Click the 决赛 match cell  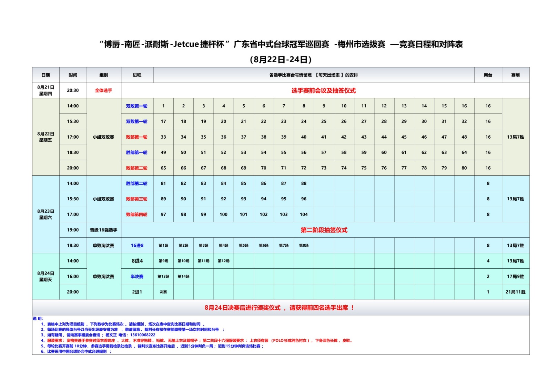[x=163, y=292]
